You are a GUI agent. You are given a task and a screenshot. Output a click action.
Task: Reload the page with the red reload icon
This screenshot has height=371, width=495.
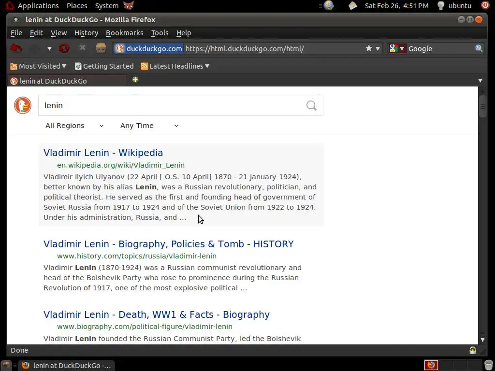point(64,48)
